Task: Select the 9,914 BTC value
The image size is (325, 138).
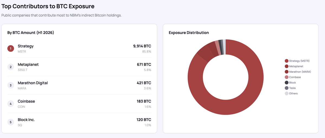Action: point(142,46)
